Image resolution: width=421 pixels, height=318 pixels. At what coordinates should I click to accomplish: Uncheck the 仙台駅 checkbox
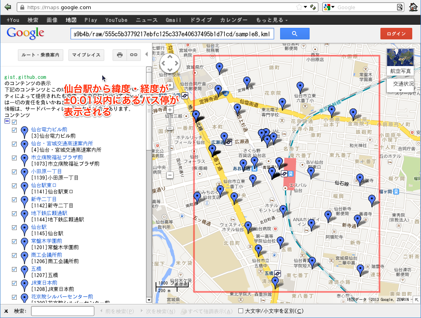click(14, 228)
